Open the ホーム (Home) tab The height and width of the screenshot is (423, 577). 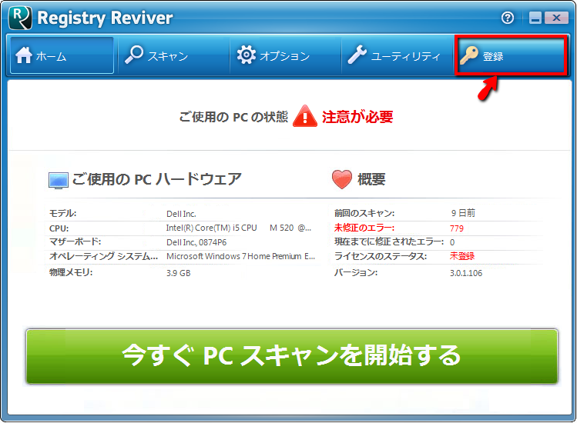tap(62, 55)
